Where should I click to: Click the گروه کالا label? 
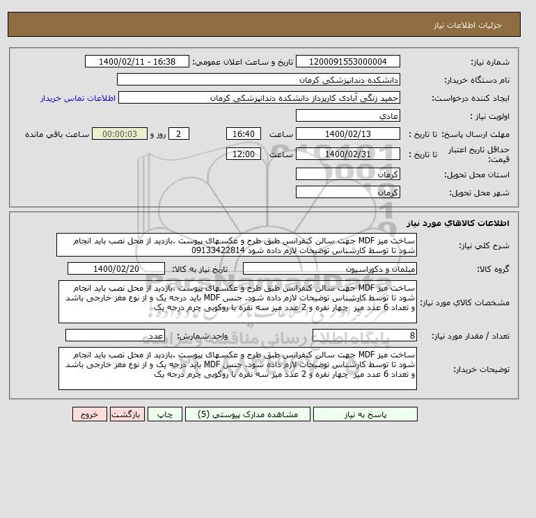click(x=494, y=269)
